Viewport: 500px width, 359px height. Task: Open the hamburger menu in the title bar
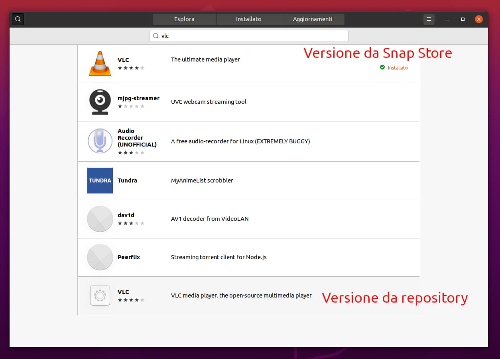point(429,19)
